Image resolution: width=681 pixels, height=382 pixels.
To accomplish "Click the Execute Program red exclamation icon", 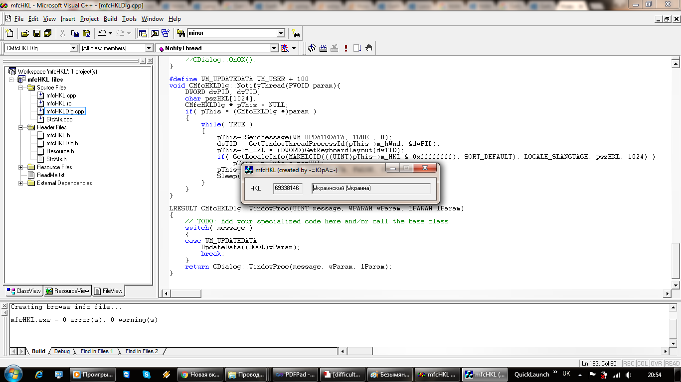I will 346,48.
